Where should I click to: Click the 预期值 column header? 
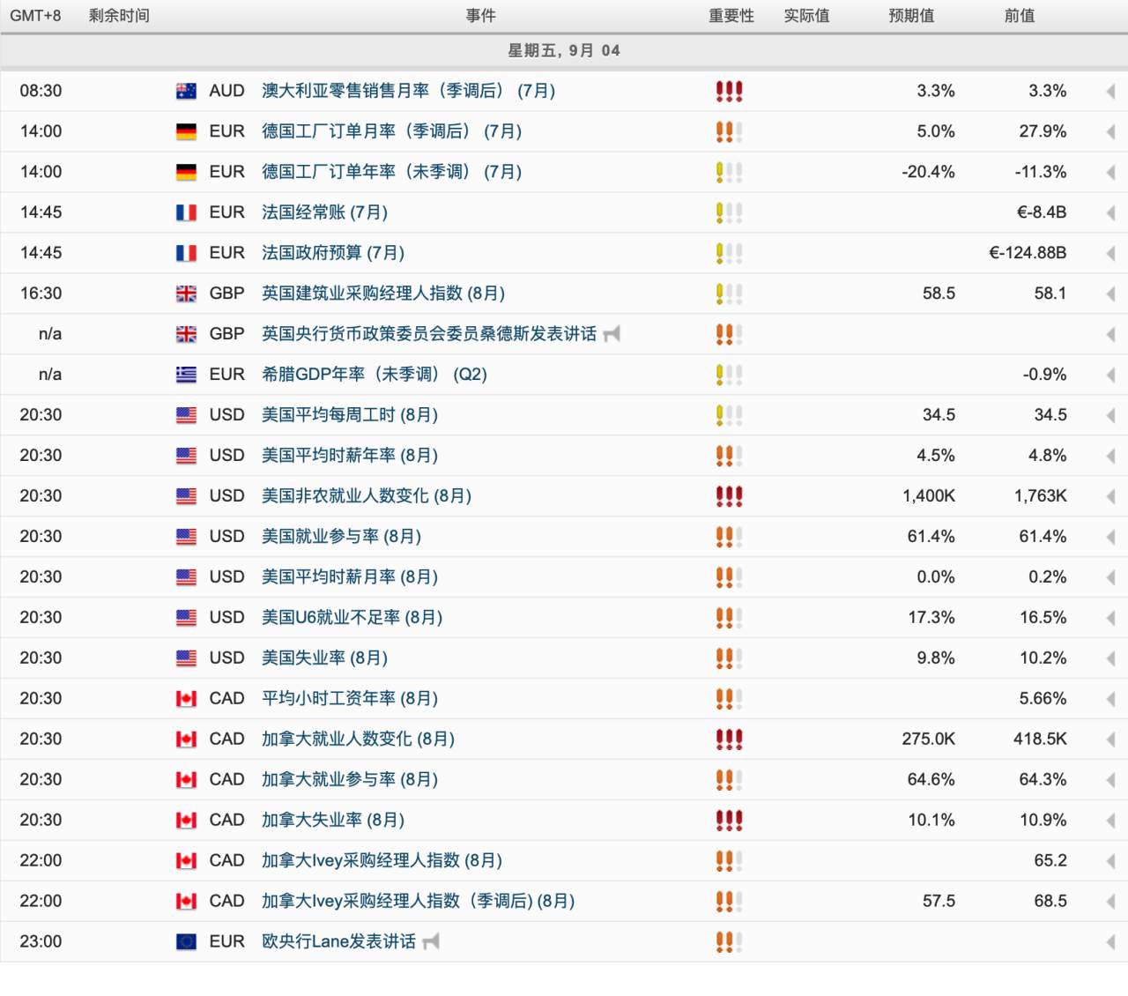coord(911,16)
